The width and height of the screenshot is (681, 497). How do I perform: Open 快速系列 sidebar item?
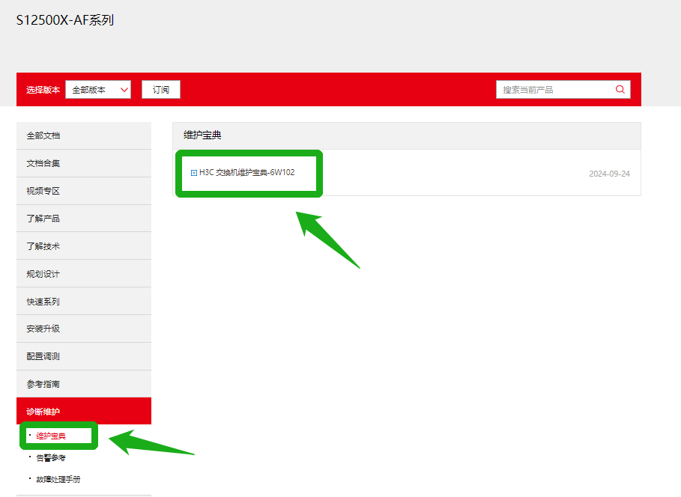pyautogui.click(x=84, y=301)
